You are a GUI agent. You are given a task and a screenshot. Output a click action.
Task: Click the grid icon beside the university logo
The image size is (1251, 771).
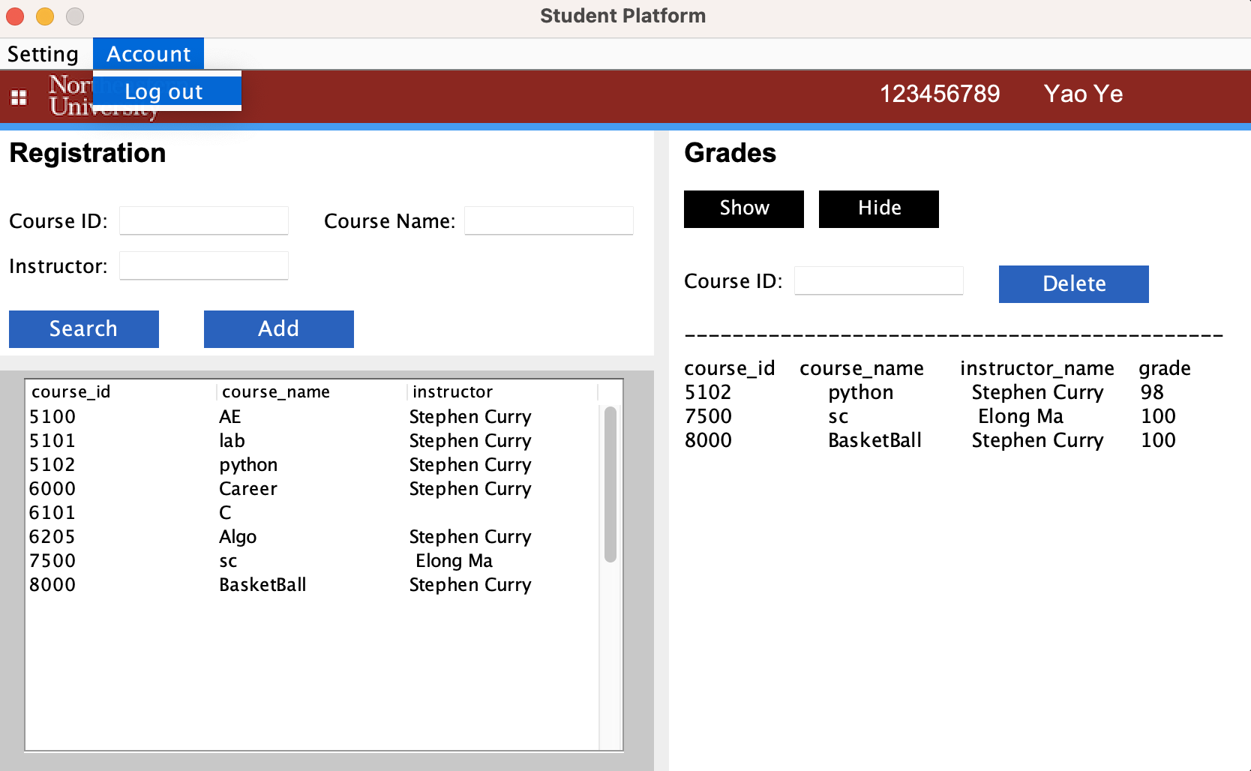pos(19,97)
